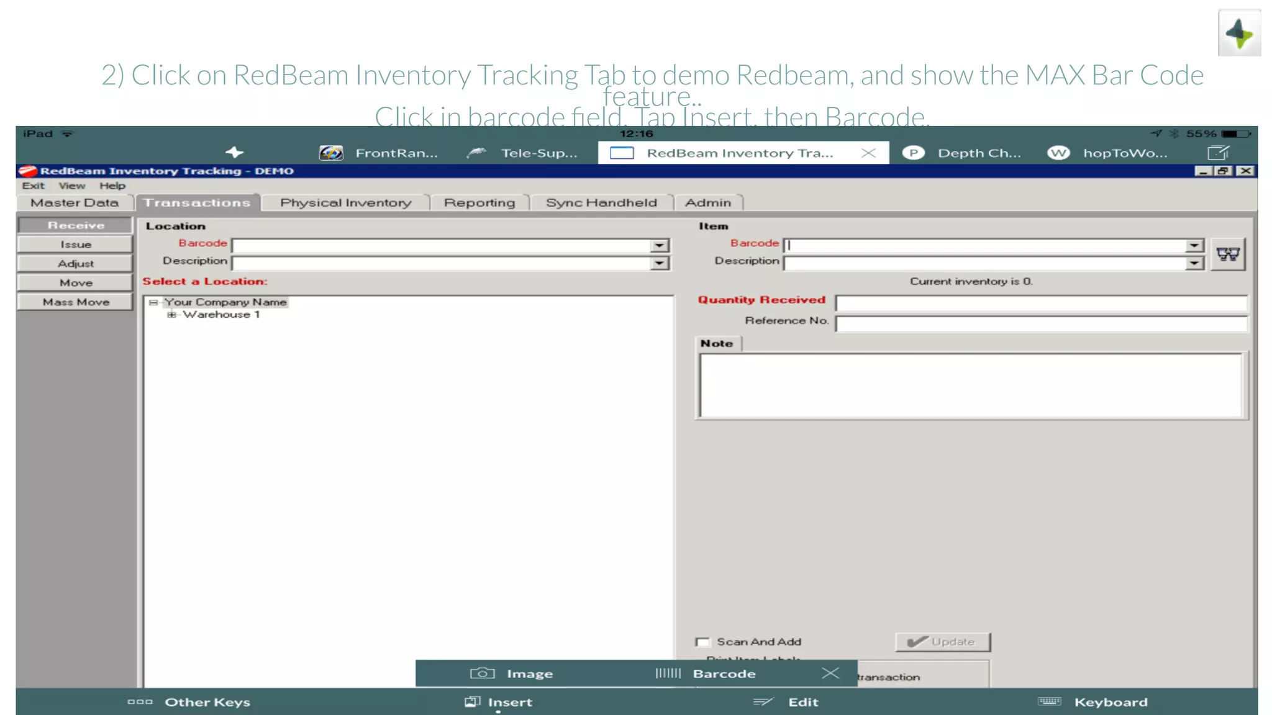Close the RedBeam Inventory Tracking tab
Viewport: 1272px width, 715px height.
(868, 153)
